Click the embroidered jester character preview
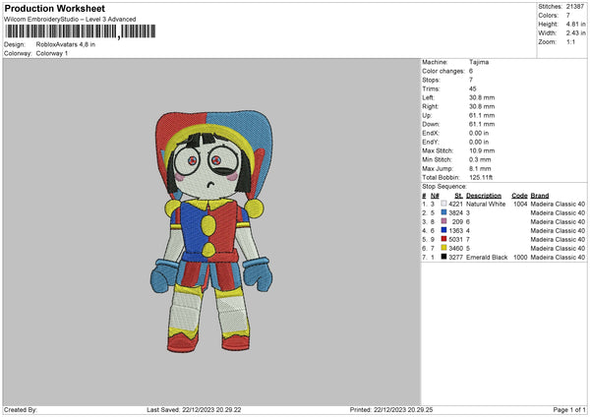This screenshot has height=417, width=590. 211,231
